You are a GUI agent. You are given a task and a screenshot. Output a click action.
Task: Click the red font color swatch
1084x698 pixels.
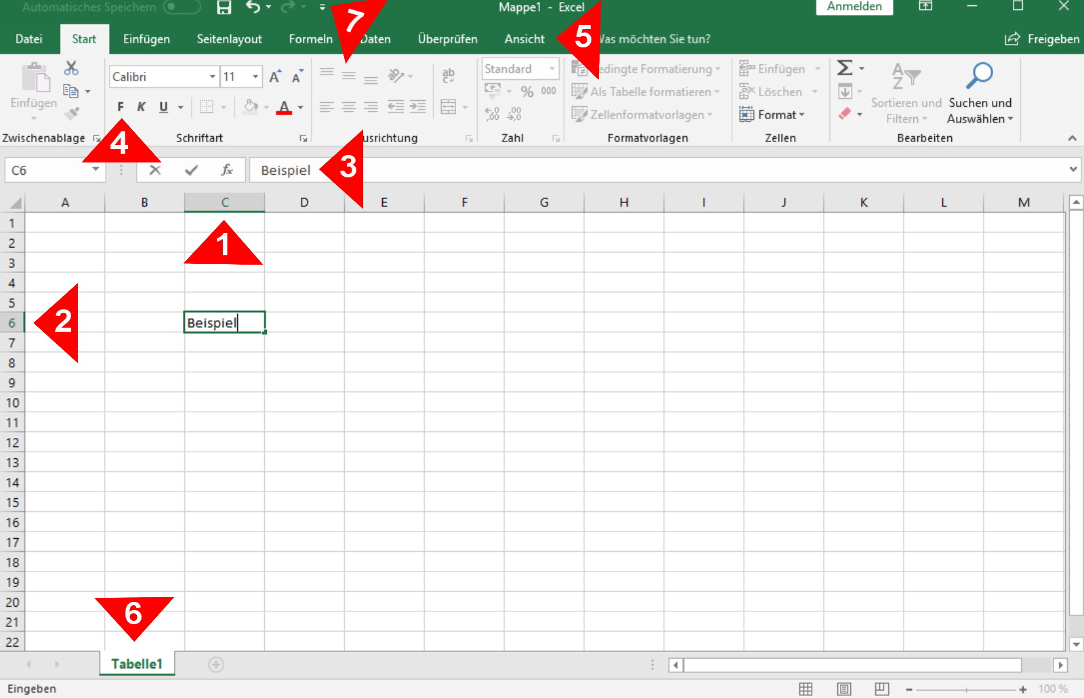click(x=284, y=107)
